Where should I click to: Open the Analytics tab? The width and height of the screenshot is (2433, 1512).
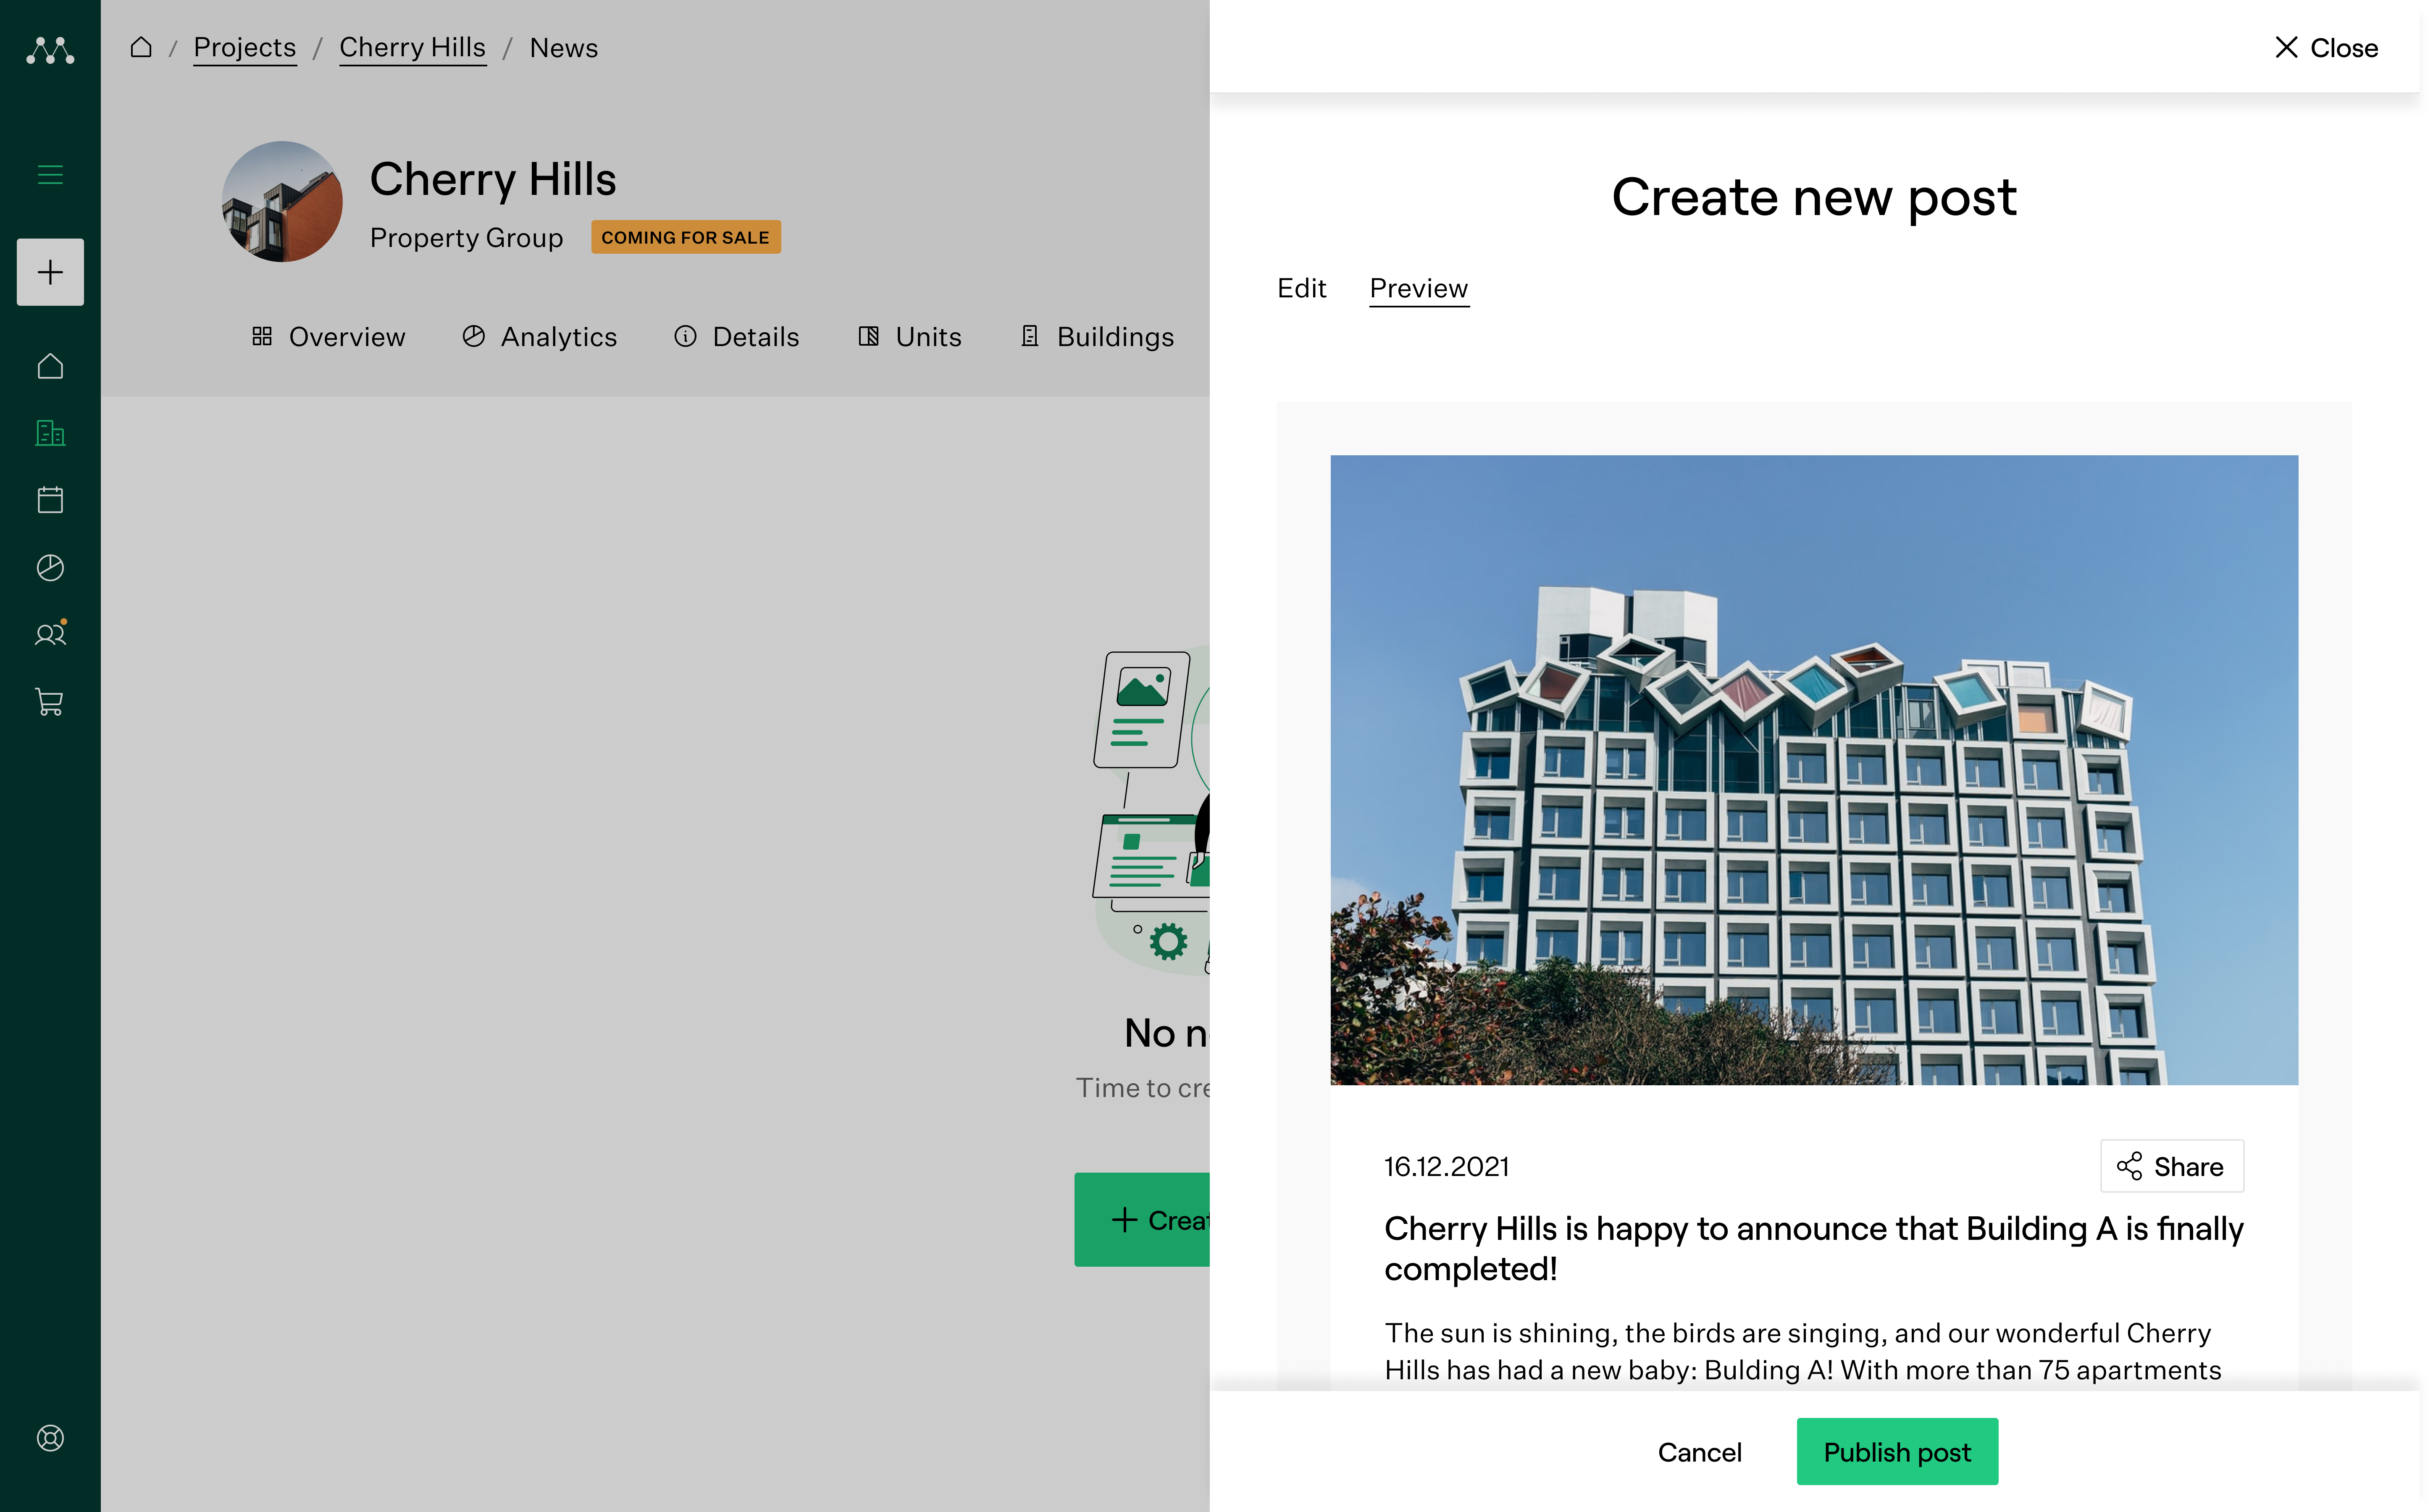[x=540, y=337]
